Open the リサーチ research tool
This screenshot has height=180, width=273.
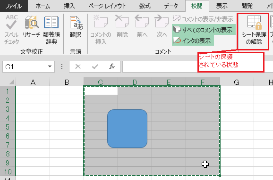coord(32,26)
